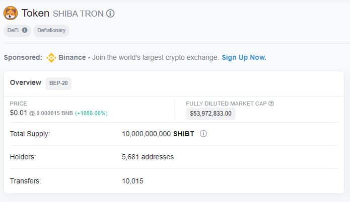Click the 10,000,000,000 total supply amount
Viewport: 350px width, 202px height.
tap(146, 134)
